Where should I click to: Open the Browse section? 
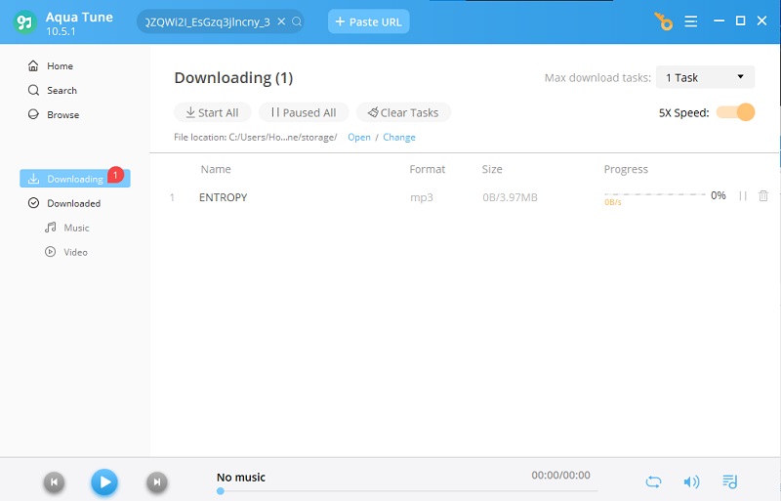click(54, 114)
